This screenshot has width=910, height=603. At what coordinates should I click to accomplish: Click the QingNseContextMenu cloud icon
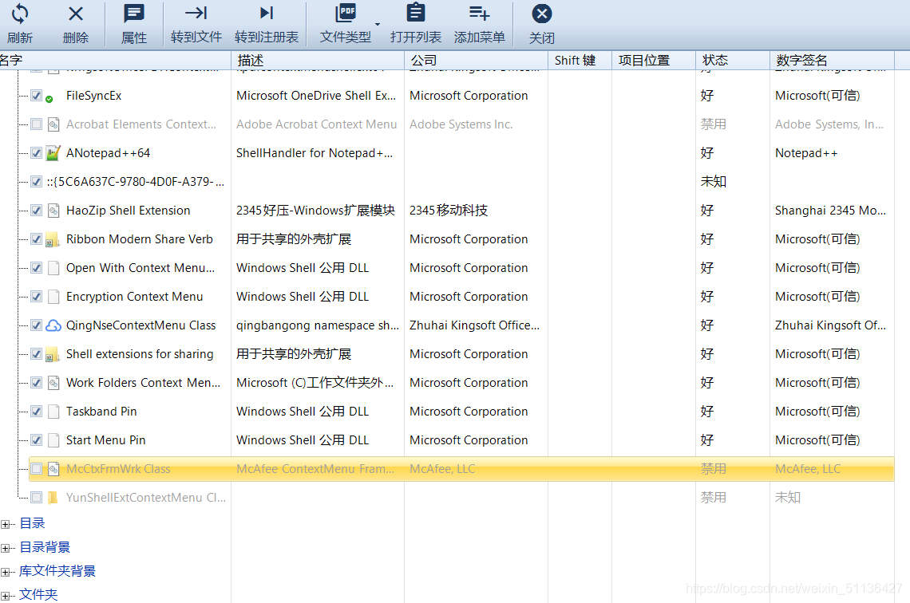pos(53,325)
